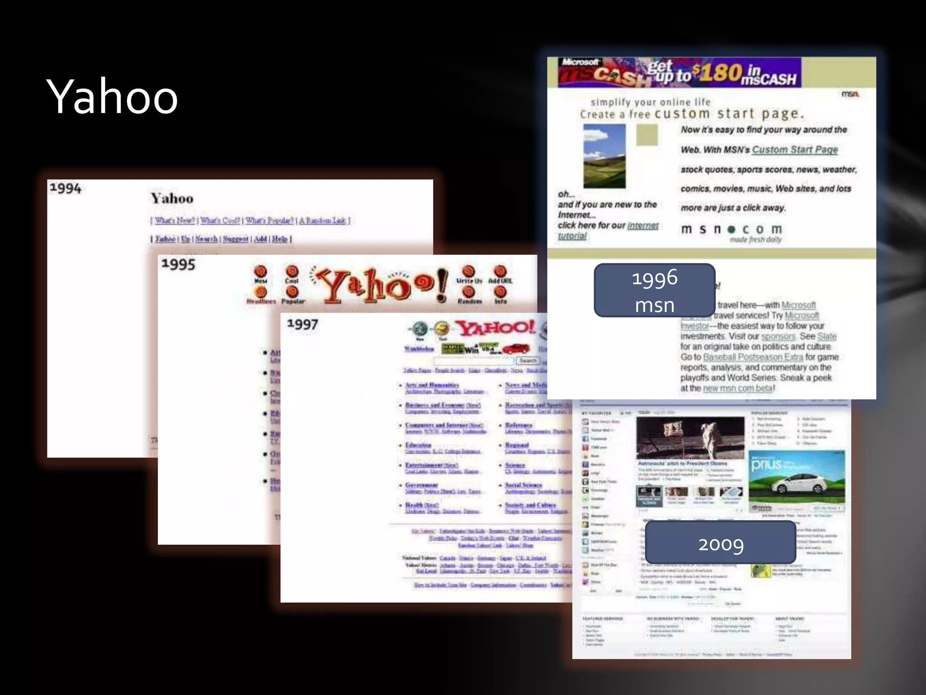Click Info icon in 1995 Yahoo page
Image resolution: width=926 pixels, height=695 pixels.
[500, 295]
